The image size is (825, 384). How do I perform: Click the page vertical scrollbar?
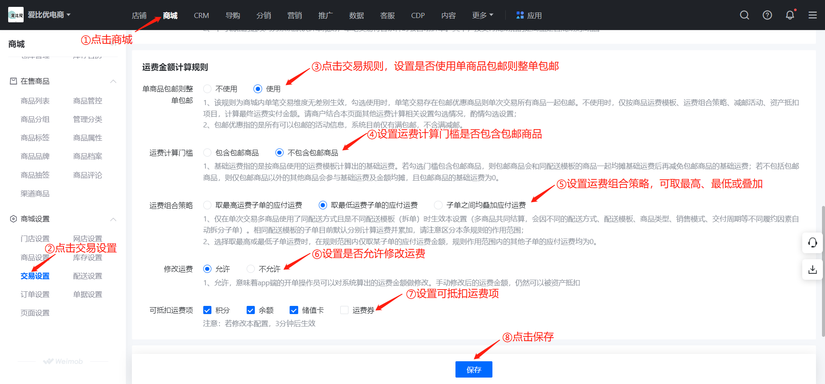point(823,271)
